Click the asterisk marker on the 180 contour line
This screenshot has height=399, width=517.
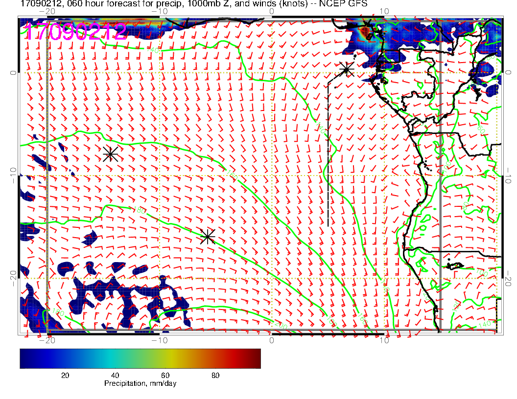click(x=208, y=236)
